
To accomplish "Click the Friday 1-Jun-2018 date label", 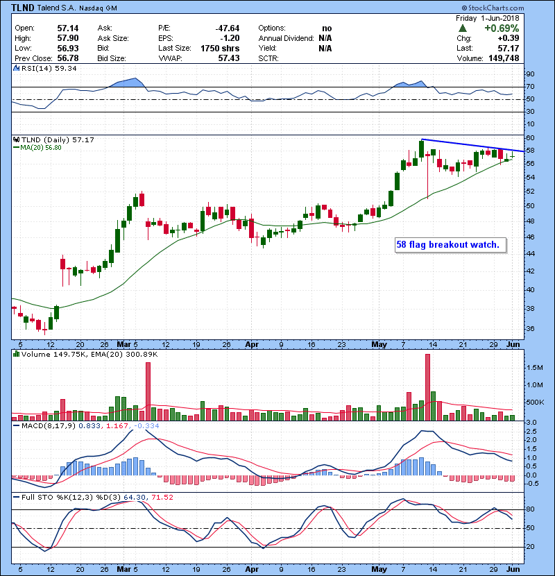I will coord(488,18).
